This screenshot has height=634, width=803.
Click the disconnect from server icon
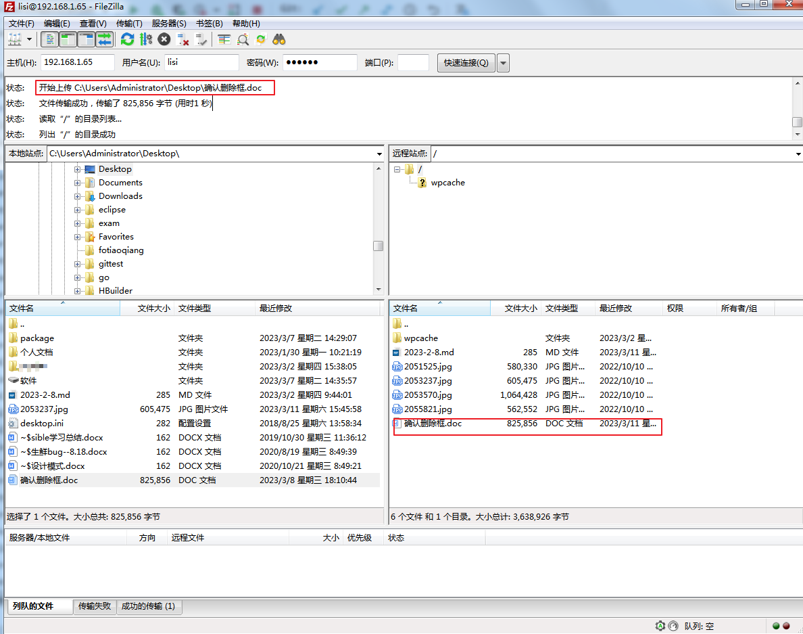point(182,39)
